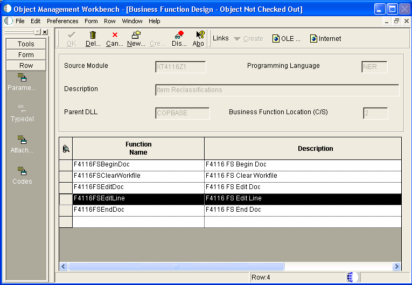412x285 pixels.
Task: Open the OLE link icon
Action: (x=276, y=39)
